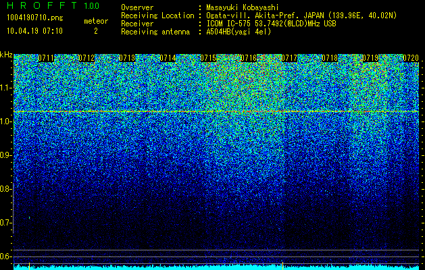Screen dimensions: 425x270
Task: Click the 0711 time marker
Action: (46, 58)
